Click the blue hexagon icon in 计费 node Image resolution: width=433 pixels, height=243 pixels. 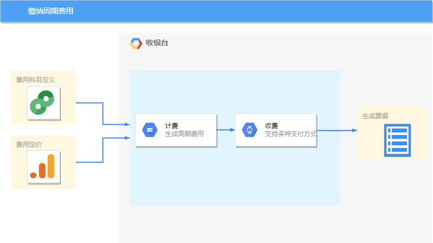click(x=149, y=130)
